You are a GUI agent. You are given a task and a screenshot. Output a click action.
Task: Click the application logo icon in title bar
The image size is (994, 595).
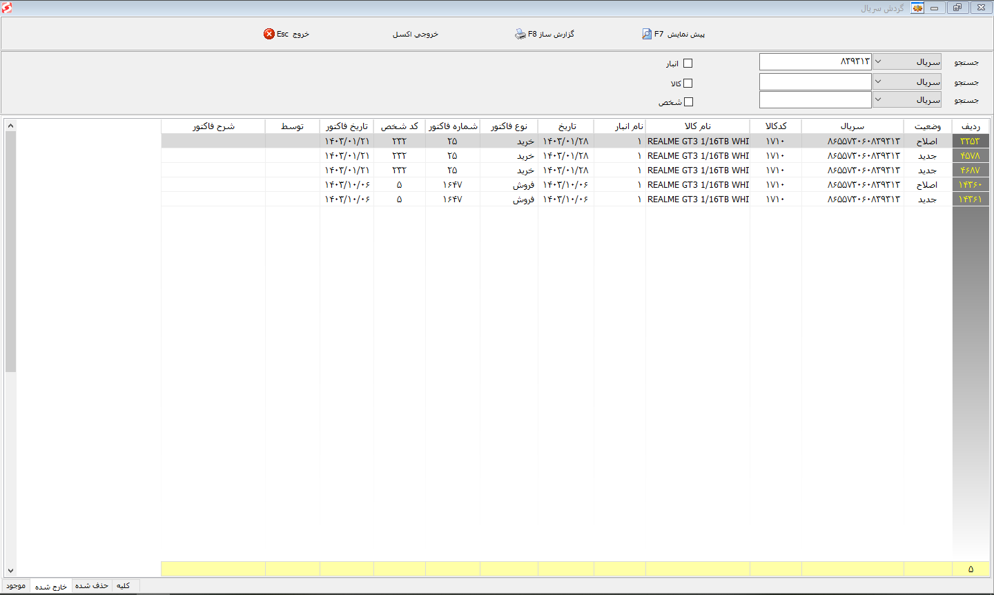[x=7, y=8]
